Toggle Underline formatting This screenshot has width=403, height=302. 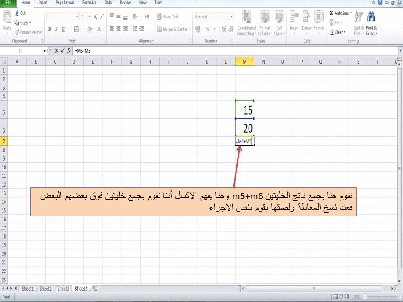[x=63, y=29]
